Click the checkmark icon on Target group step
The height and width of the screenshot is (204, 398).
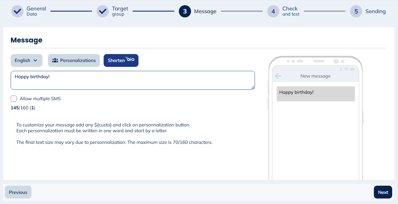[102, 11]
